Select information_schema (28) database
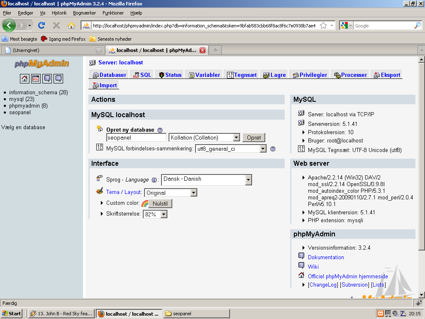This screenshot has height=319, width=425. (x=39, y=93)
